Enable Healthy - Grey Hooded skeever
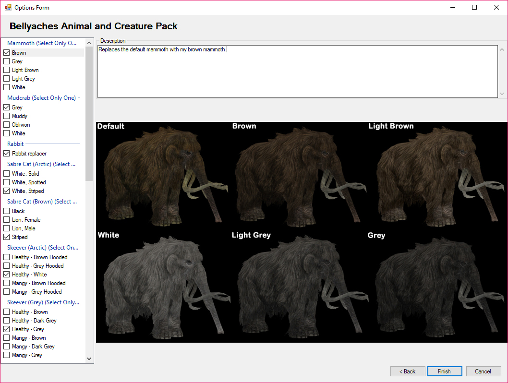The image size is (508, 383). (6, 266)
